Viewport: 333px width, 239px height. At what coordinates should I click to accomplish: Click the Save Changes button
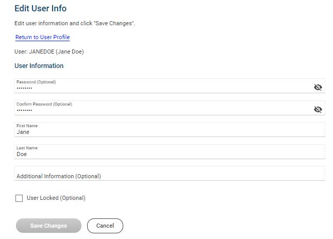point(48,226)
